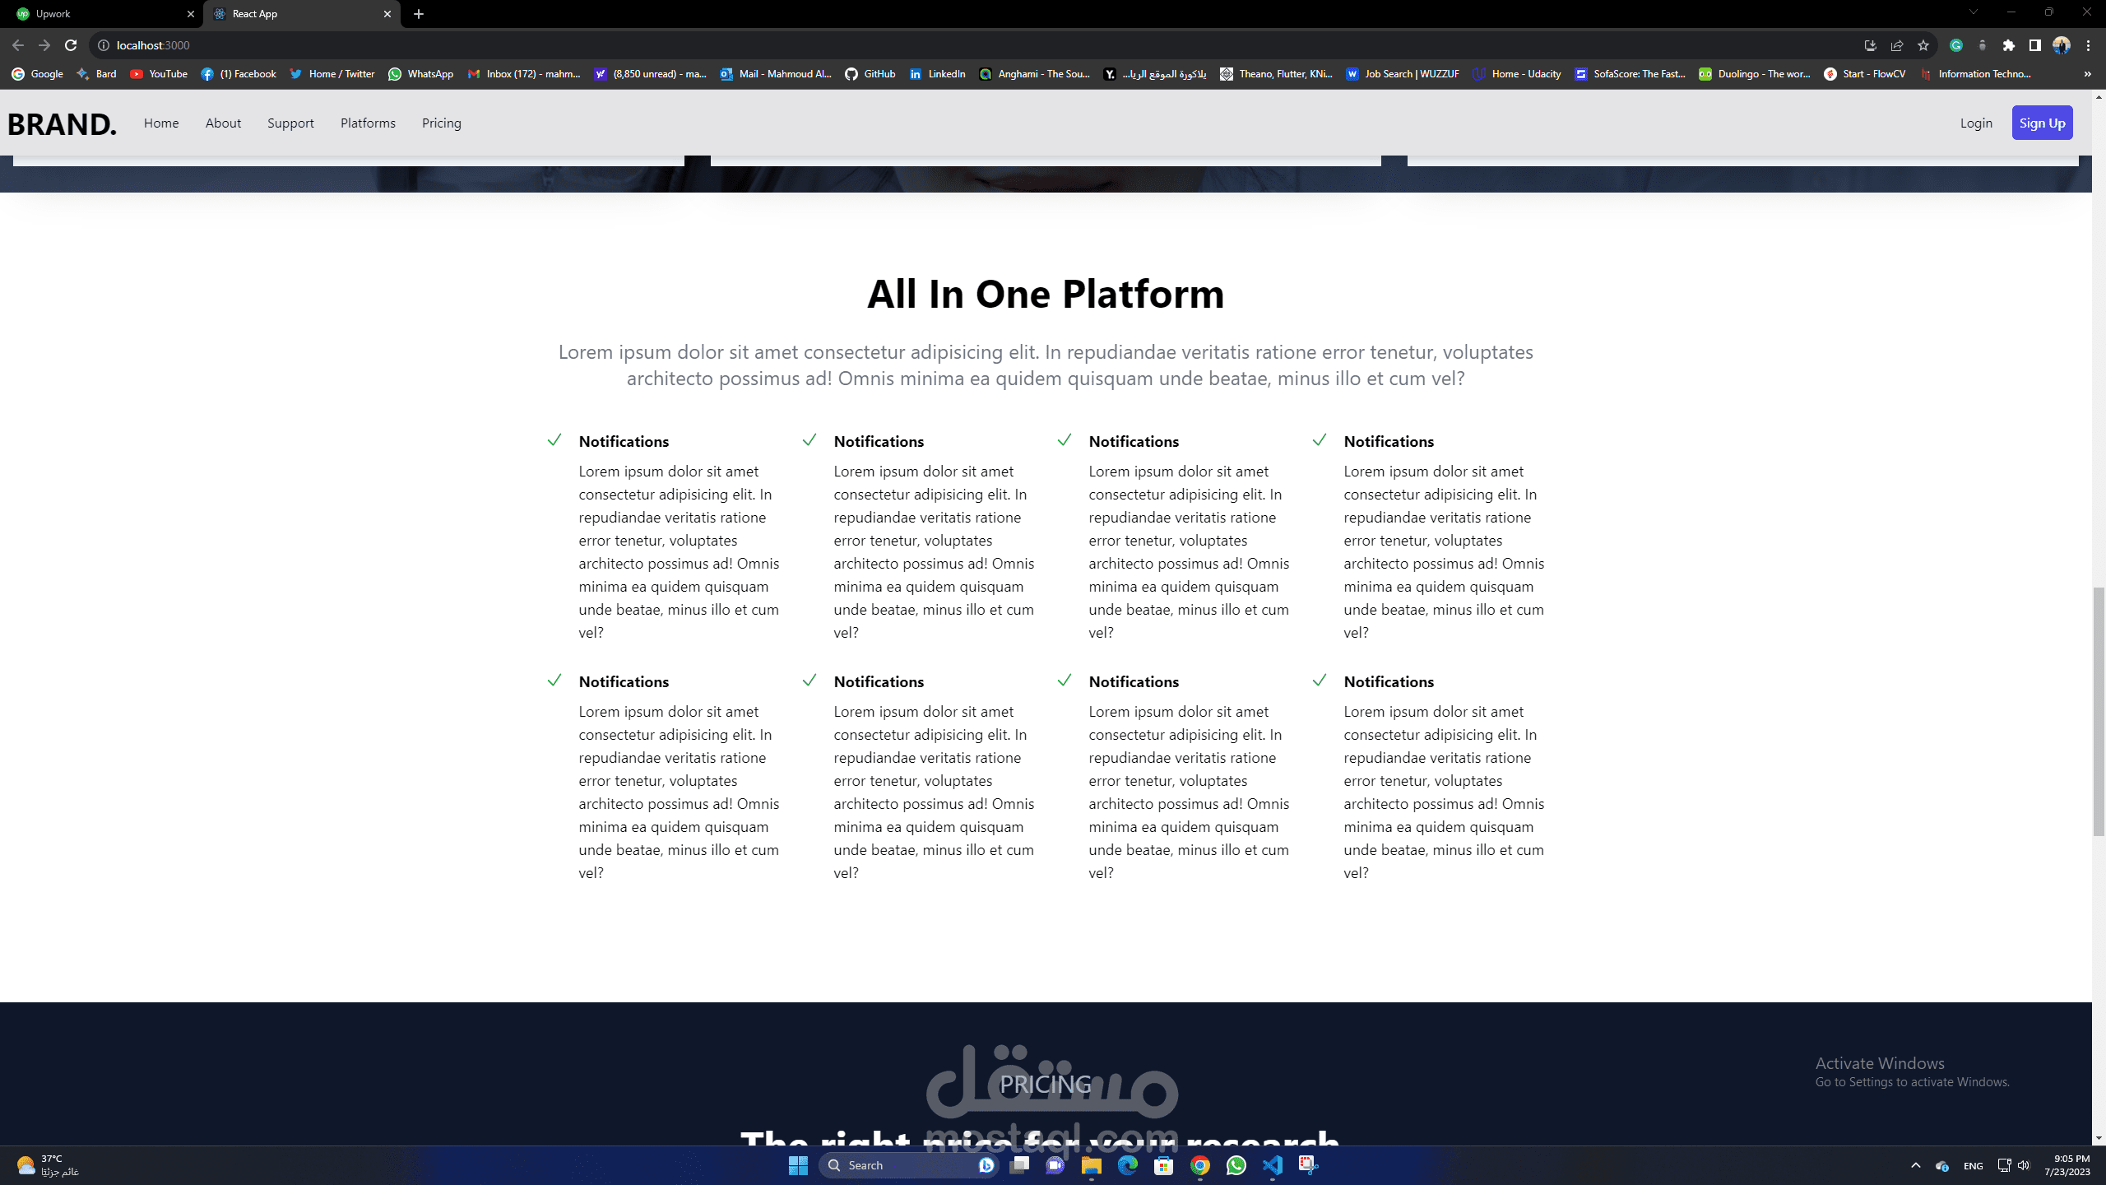Go to the Pricing nav item
The width and height of the screenshot is (2106, 1185).
(441, 123)
